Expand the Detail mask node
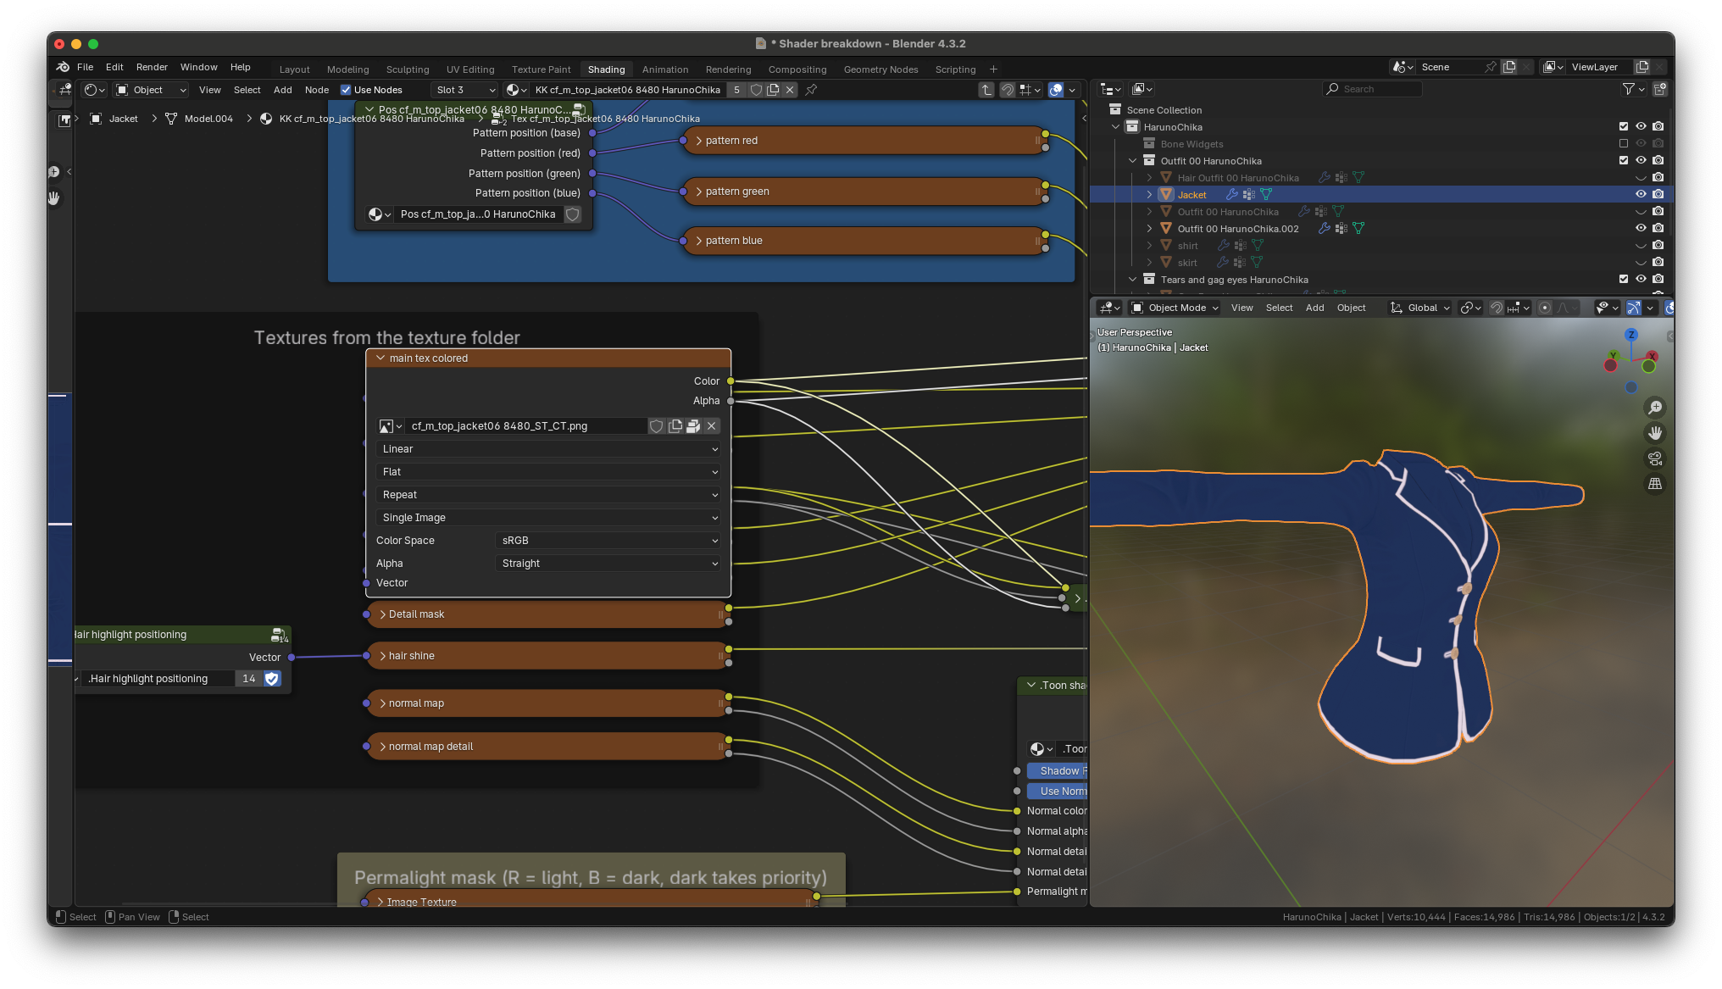The image size is (1722, 989). tap(383, 614)
